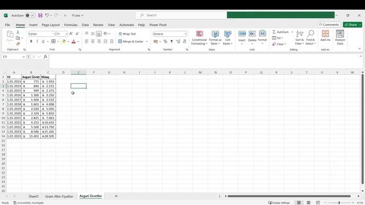
Task: Click the Undo arrow icon
Action: tap(47, 15)
